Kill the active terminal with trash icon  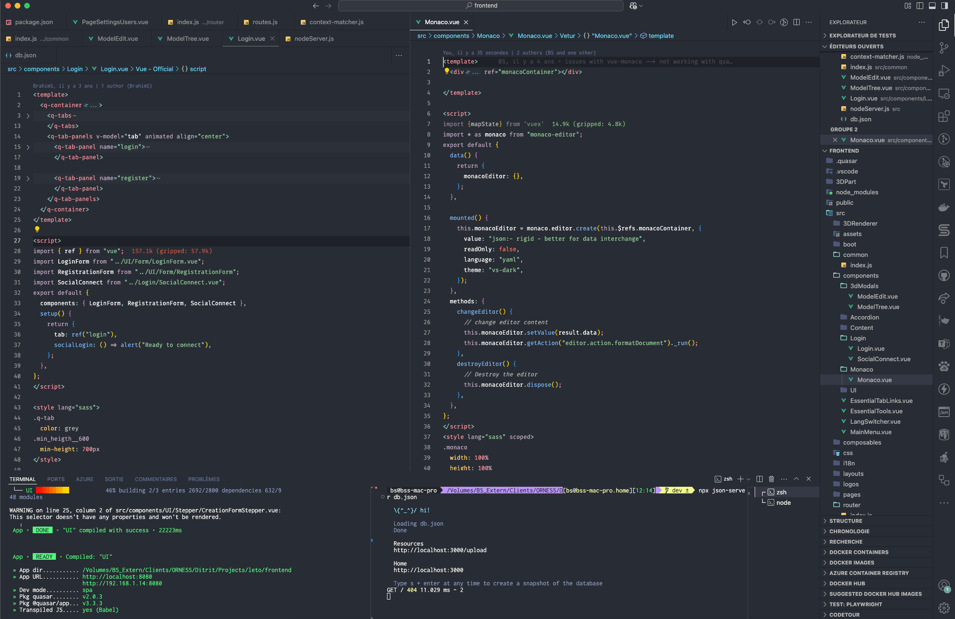(771, 479)
